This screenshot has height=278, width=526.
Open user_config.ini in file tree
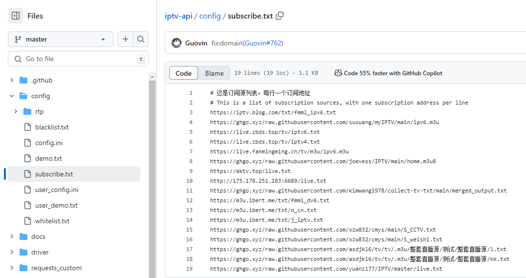tap(56, 190)
